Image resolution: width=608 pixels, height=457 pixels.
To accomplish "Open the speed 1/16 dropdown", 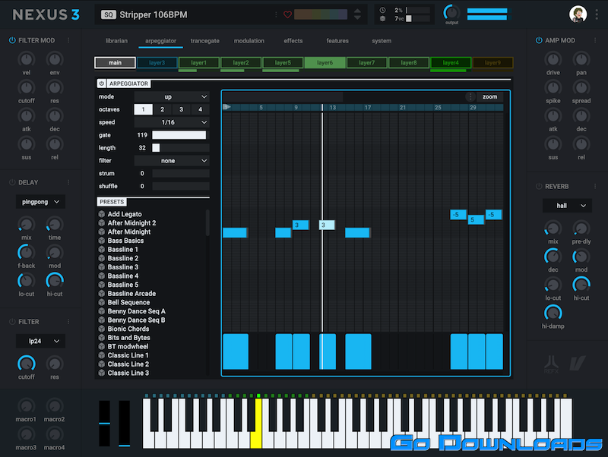I will (x=172, y=122).
